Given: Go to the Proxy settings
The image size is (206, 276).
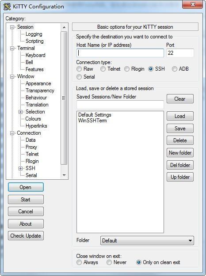Looking at the screenshot, I should click(x=31, y=147).
